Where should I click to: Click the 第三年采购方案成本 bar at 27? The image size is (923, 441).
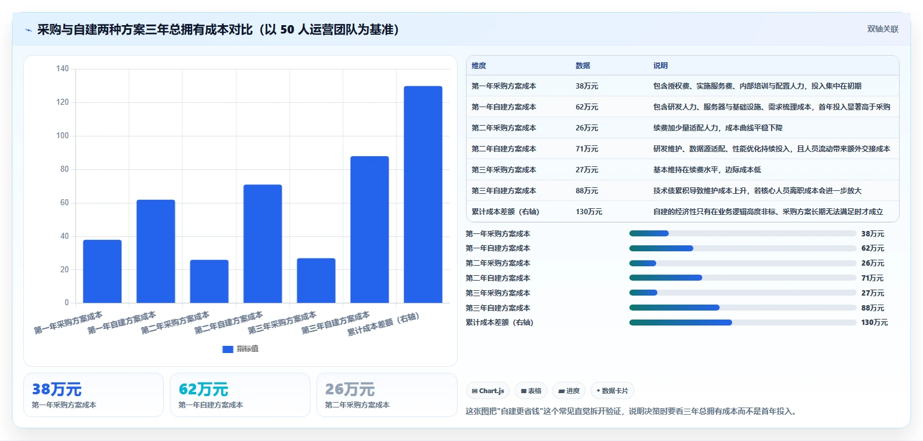(x=316, y=281)
